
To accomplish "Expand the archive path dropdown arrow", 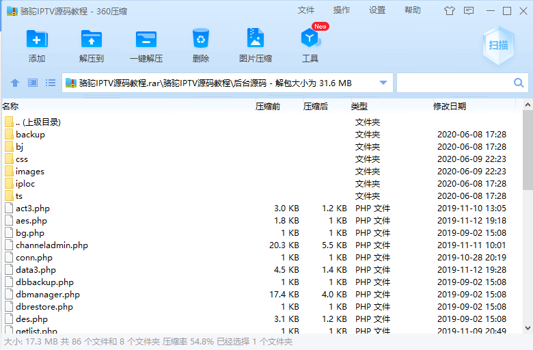I will (x=383, y=83).
